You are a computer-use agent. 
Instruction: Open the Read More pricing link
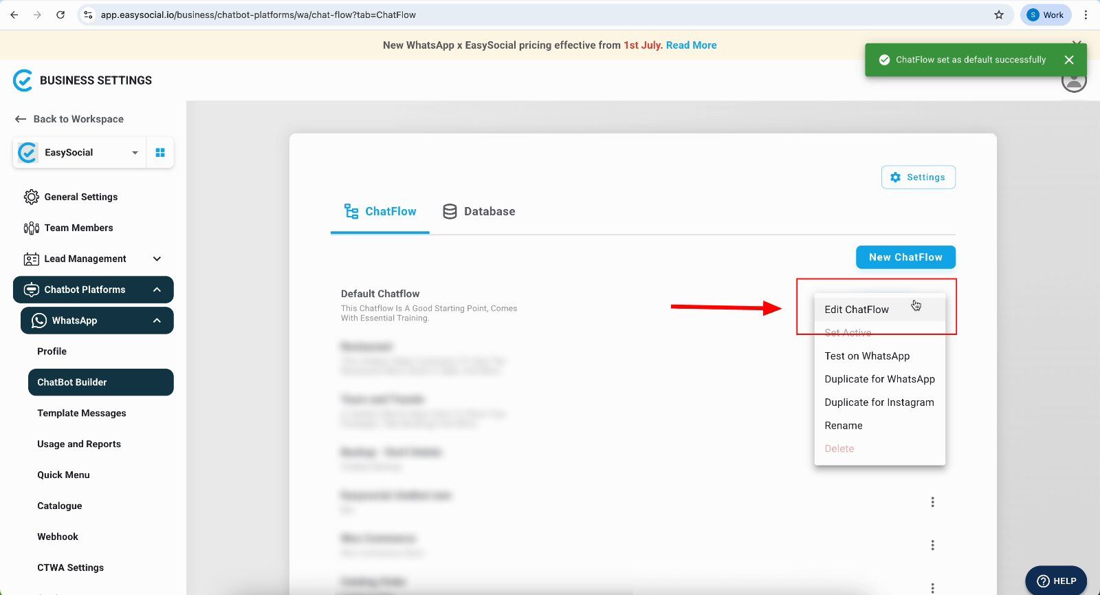click(x=691, y=45)
